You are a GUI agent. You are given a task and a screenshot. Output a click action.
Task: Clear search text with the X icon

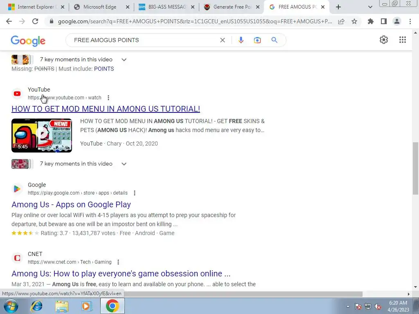point(222,40)
